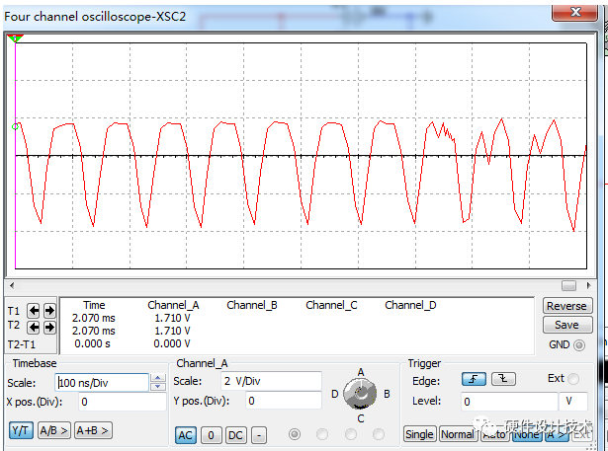The height and width of the screenshot is (451, 608).
Task: Click the Channel_D column header
Action: 410,305
